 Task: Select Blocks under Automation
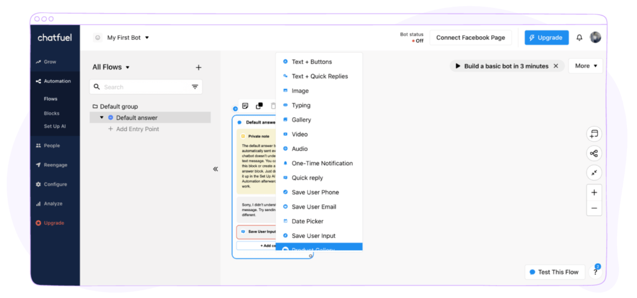click(52, 114)
